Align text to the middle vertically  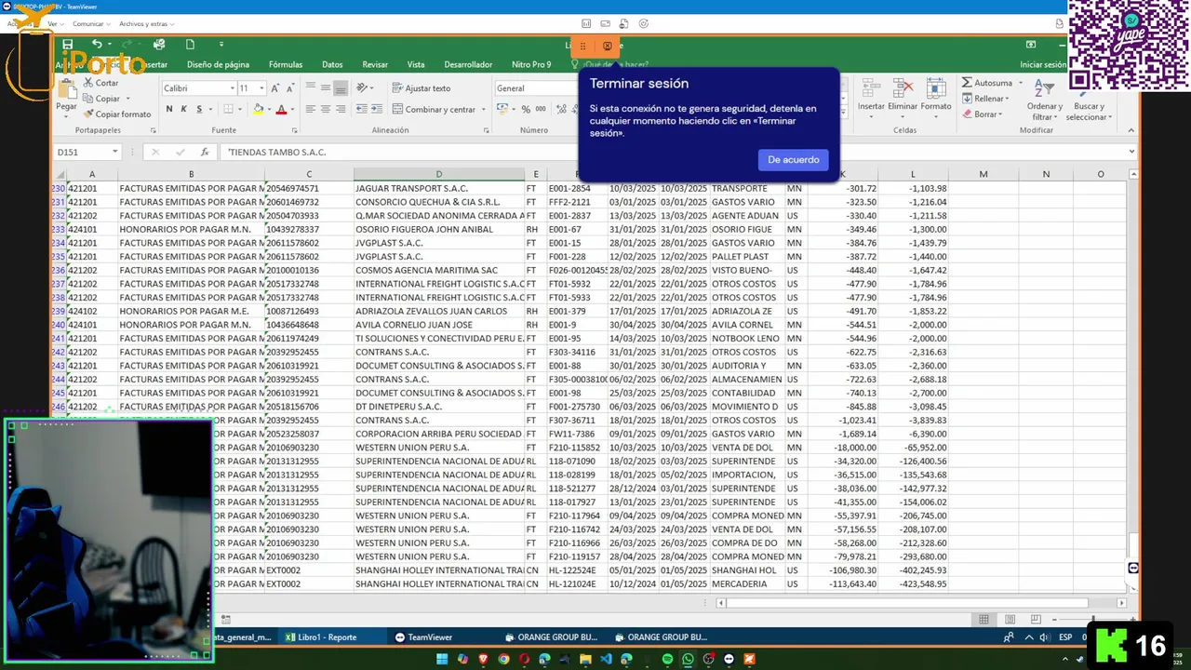pyautogui.click(x=326, y=87)
